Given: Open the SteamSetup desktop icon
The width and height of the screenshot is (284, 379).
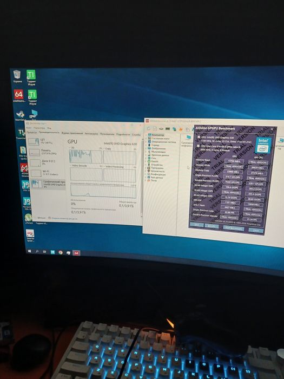Looking at the screenshot, I should coord(21,115).
